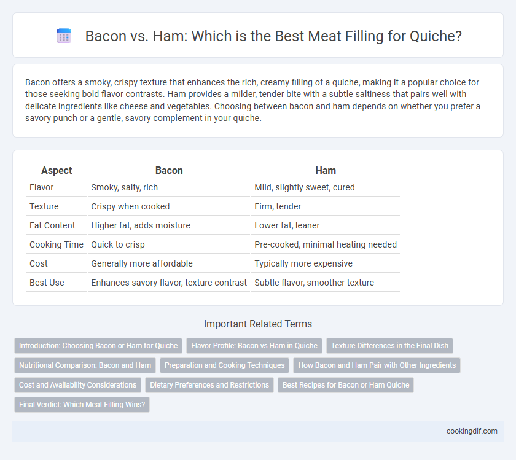
Task: Select the 'Ham' column header
Action: coord(326,170)
